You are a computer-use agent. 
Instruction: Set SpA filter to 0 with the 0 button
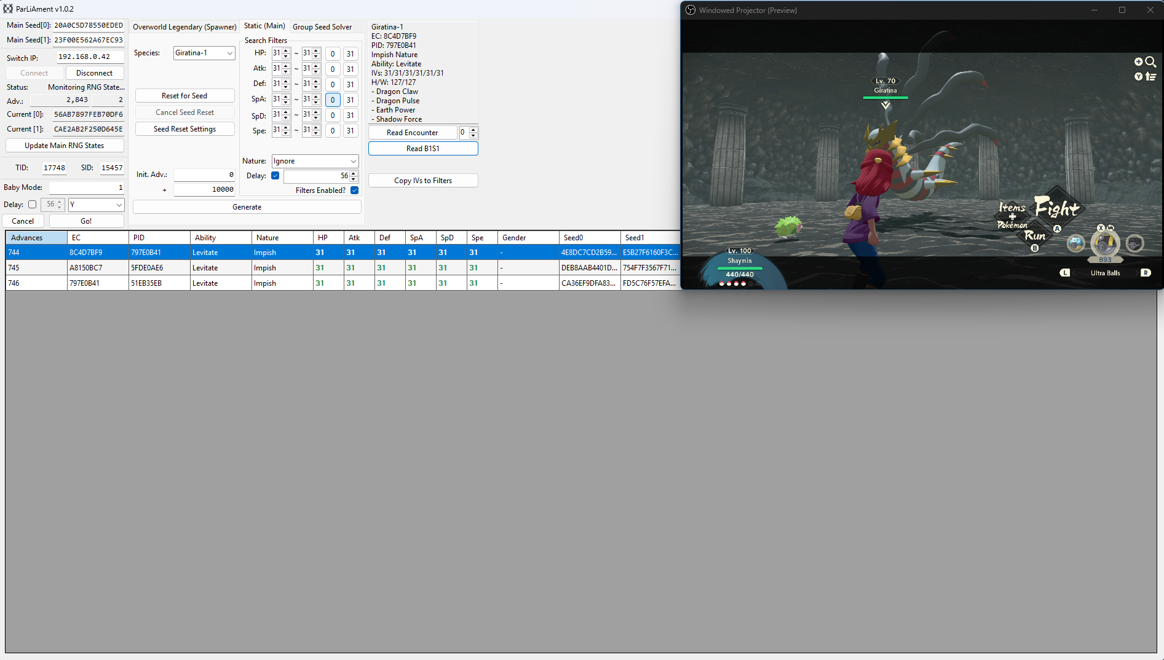(333, 100)
